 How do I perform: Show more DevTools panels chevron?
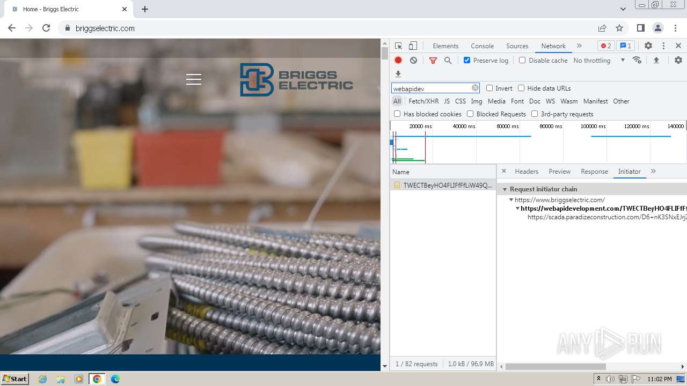pyautogui.click(x=579, y=46)
